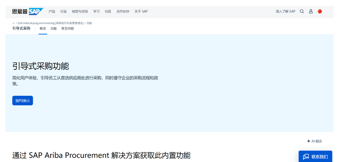Open the 产品 menu
338x162 pixels.
pos(52,12)
